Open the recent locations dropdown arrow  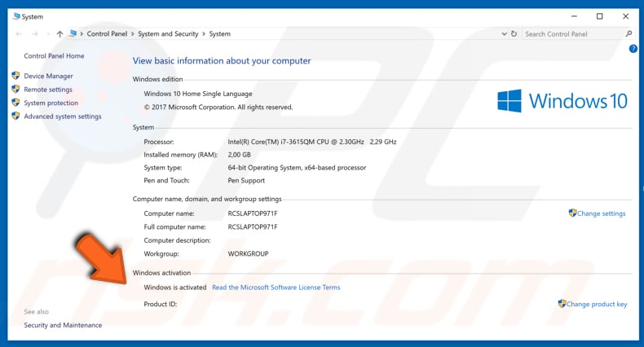pyautogui.click(x=48, y=34)
